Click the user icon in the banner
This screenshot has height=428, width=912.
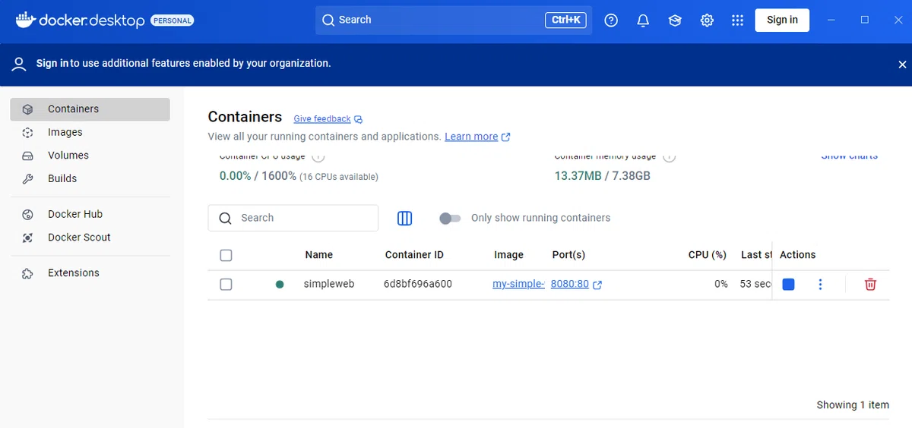click(x=19, y=64)
